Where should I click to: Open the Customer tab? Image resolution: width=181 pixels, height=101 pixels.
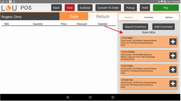[x=149, y=17]
